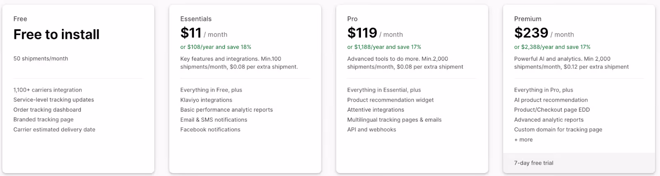Click 'Email & SMS notifications' feature
Image resolution: width=660 pixels, height=176 pixels.
[x=214, y=120]
